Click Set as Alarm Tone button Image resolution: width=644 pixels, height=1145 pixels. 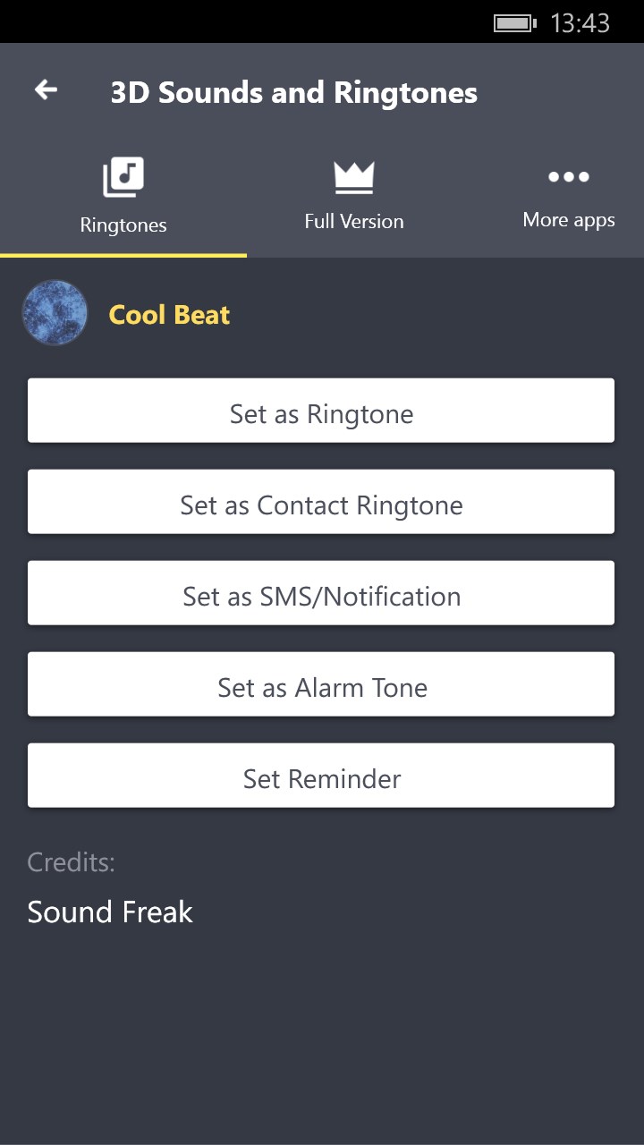[321, 688]
